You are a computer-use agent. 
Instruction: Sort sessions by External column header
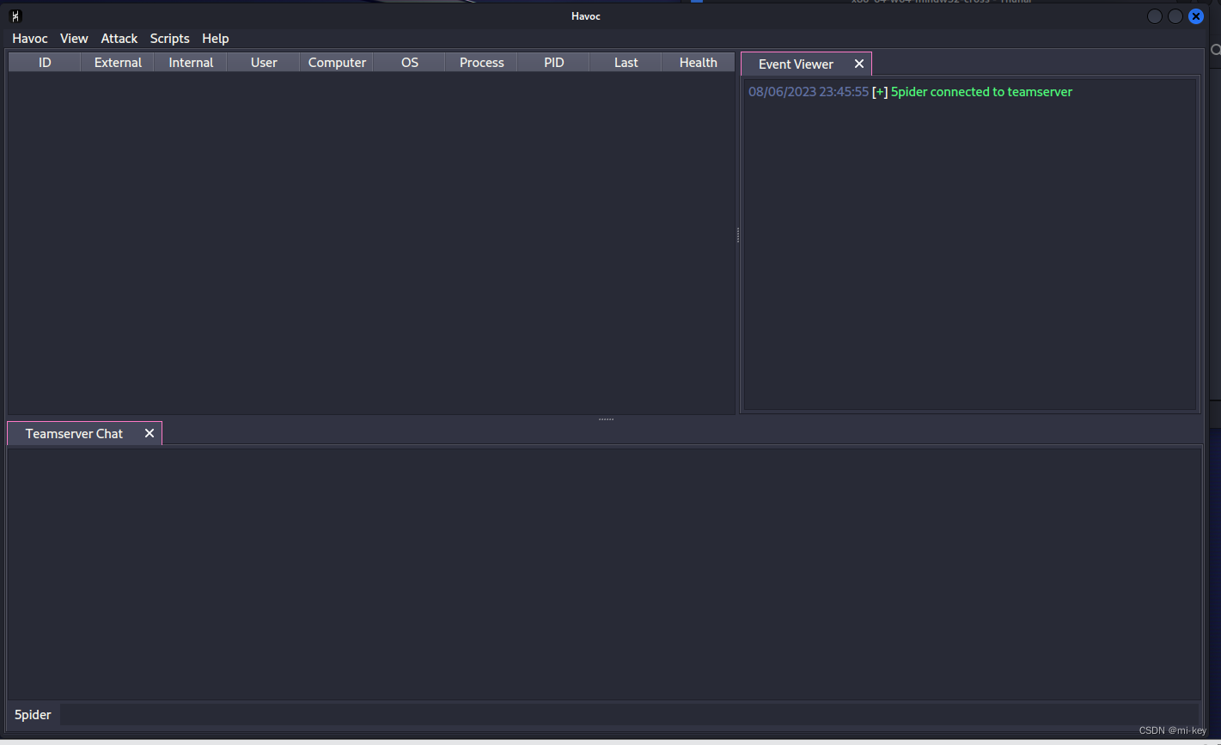tap(118, 63)
